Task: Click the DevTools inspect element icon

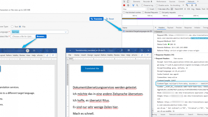Action: pos(124,2)
